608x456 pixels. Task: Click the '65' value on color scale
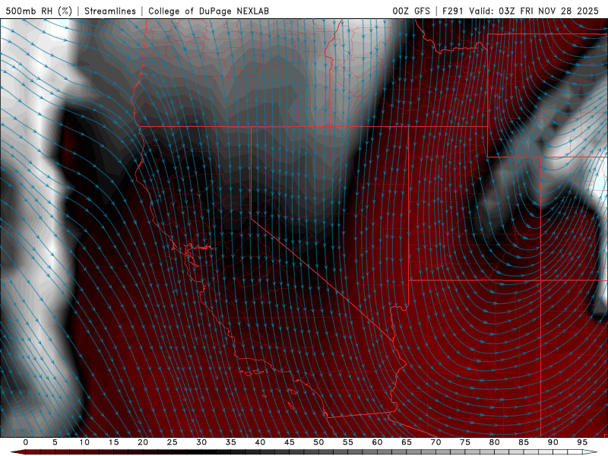[407, 442]
